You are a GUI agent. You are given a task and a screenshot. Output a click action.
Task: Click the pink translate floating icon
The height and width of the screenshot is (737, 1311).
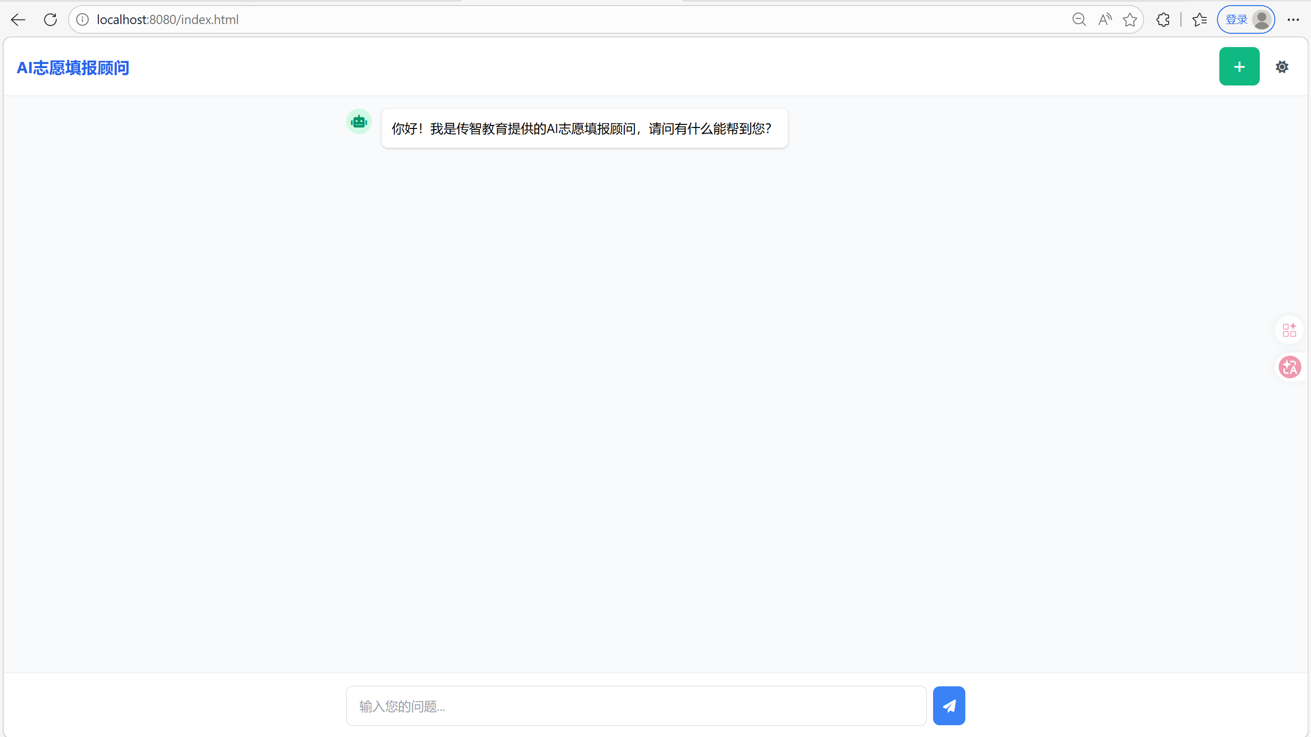tap(1289, 367)
